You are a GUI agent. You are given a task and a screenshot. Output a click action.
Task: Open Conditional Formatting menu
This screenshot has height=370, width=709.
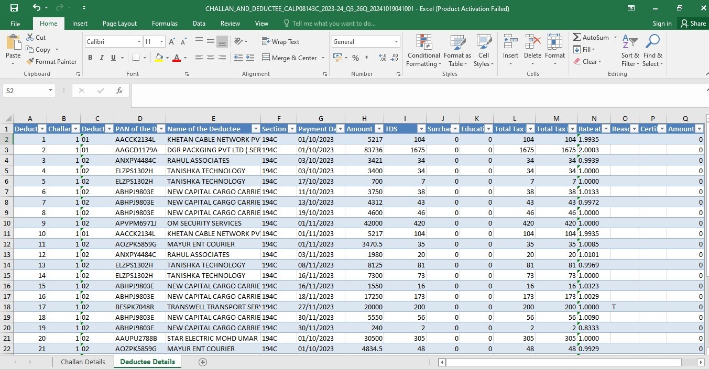(x=424, y=50)
